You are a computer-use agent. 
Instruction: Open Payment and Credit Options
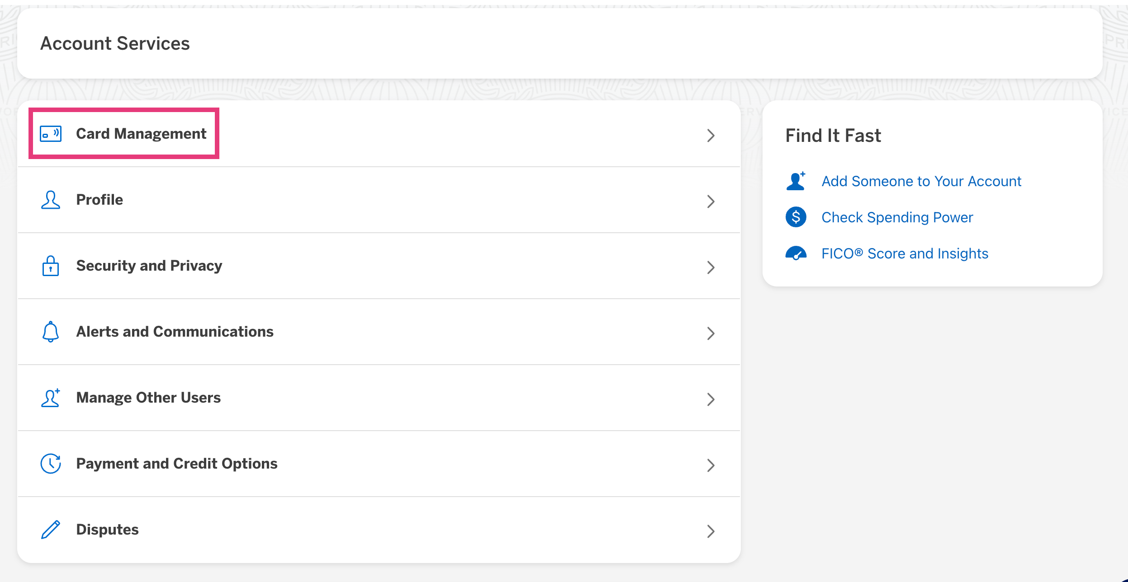tap(176, 464)
